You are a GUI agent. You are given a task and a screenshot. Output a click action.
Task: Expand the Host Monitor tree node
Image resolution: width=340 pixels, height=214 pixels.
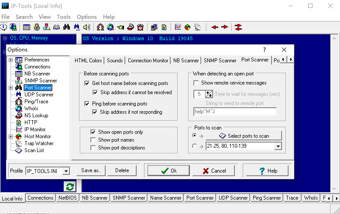pos(10,136)
